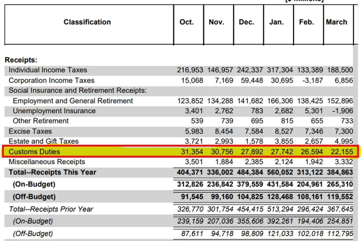Image resolution: width=362 pixels, height=241 pixels.
Task: Select the Unemployment Insurance row label
Action: 54,111
